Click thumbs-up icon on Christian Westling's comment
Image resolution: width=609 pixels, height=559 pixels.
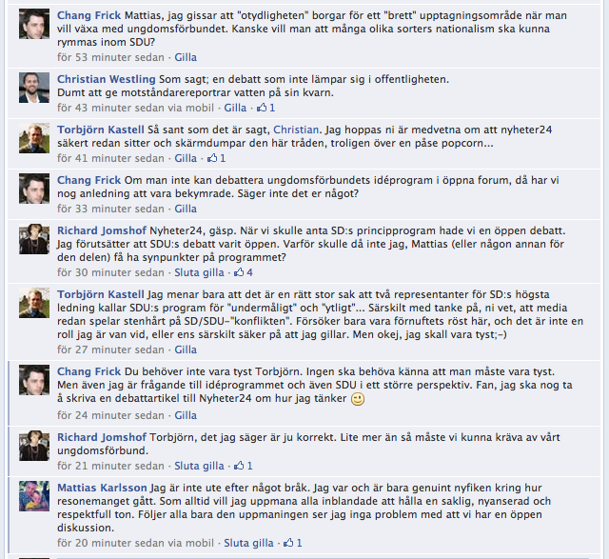262,108
